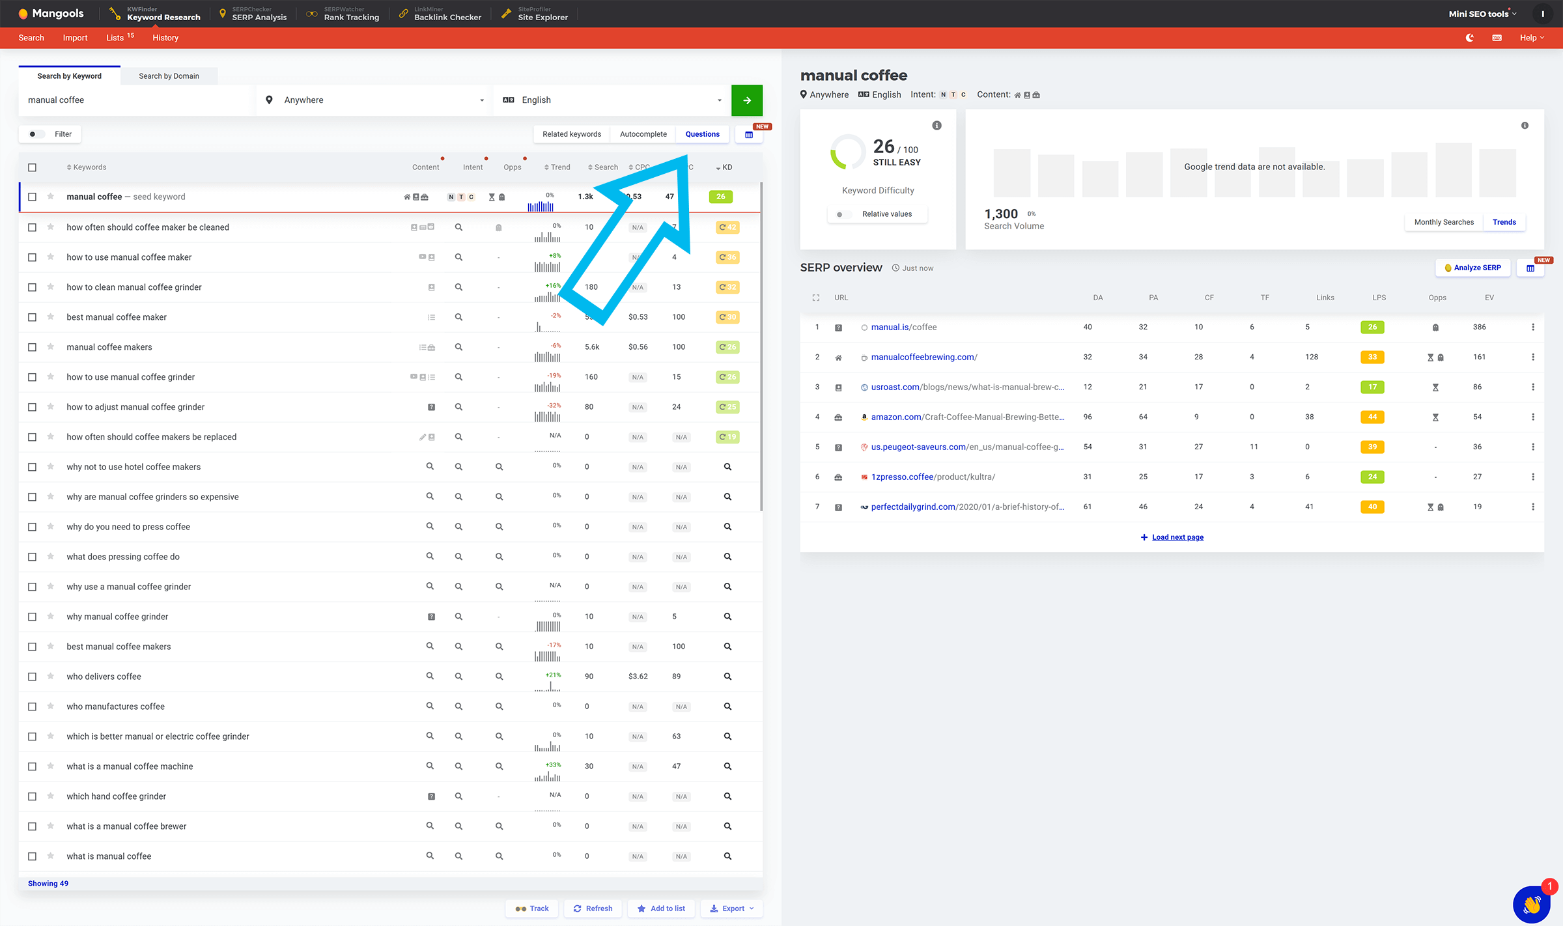Toggle the Filter switch

36,134
